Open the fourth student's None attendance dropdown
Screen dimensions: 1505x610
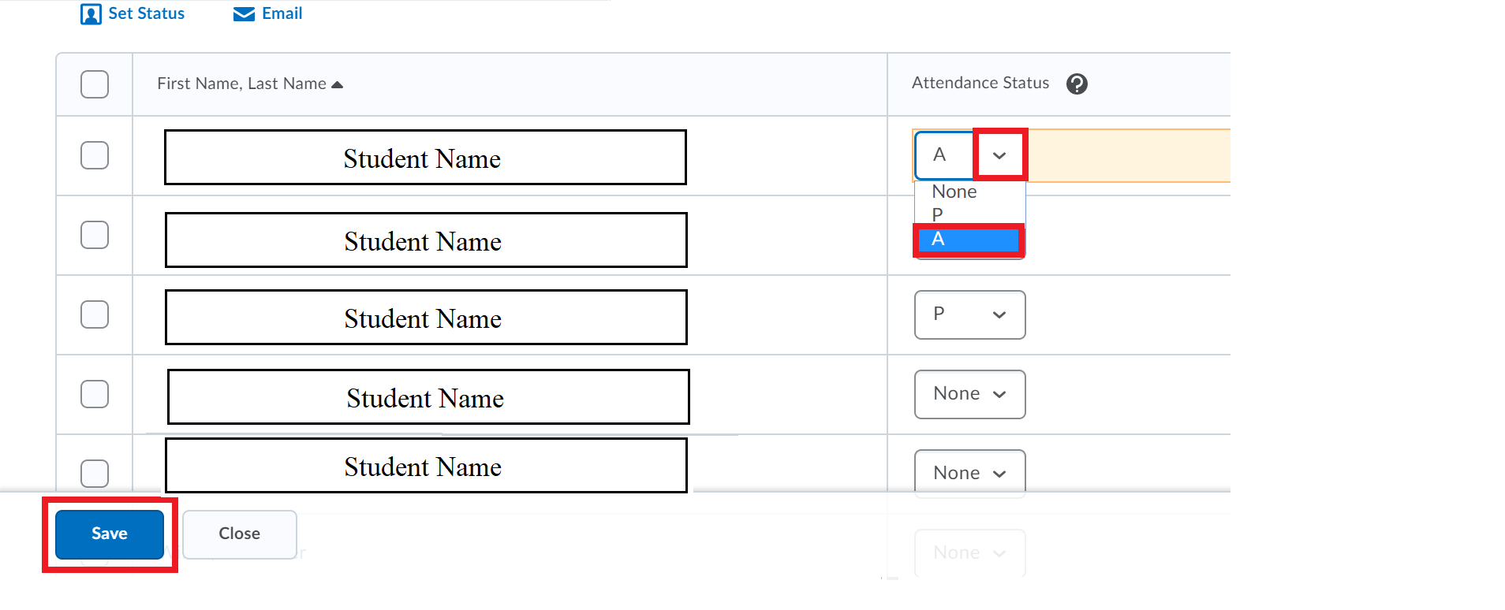[969, 394]
